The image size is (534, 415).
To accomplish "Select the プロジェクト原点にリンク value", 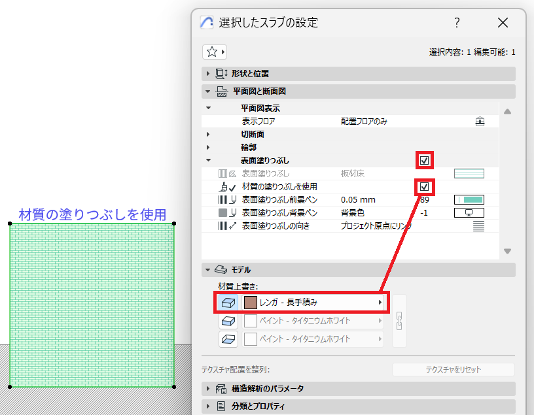I will (x=376, y=226).
